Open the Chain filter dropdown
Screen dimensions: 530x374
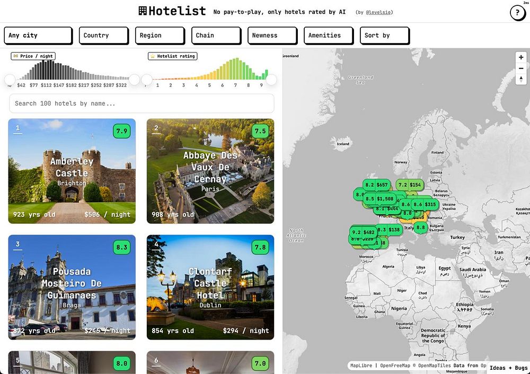pyautogui.click(x=216, y=36)
